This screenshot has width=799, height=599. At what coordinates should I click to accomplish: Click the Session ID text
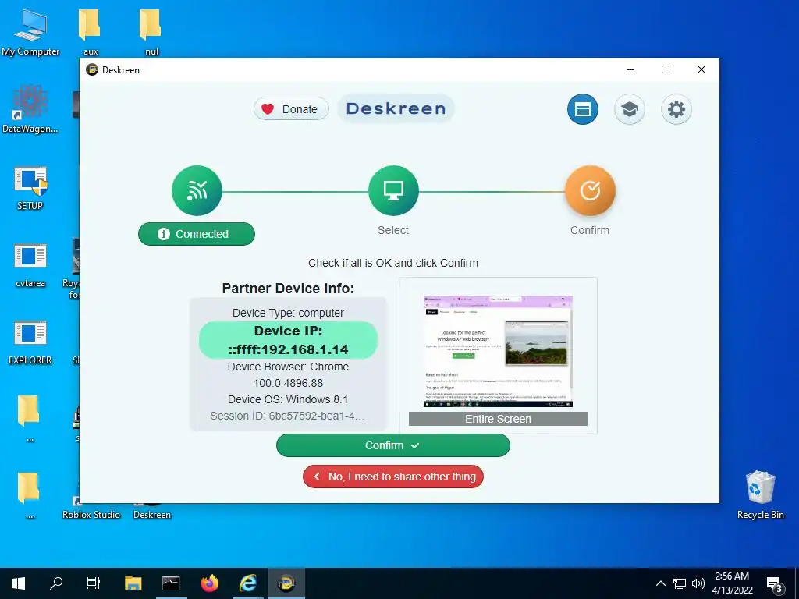click(288, 416)
